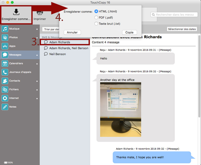Open the Internet browser icon
The width and height of the screenshot is (201, 165).
[x=5, y=98]
